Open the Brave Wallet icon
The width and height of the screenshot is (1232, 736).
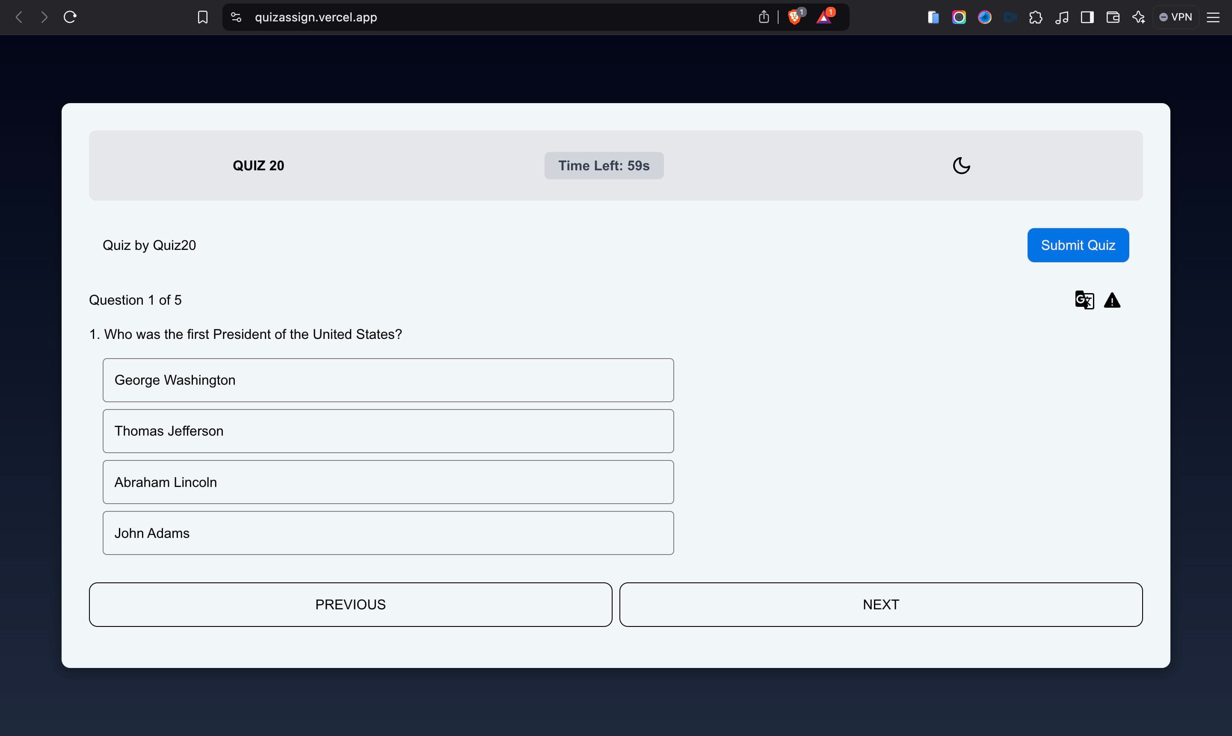tap(1113, 18)
